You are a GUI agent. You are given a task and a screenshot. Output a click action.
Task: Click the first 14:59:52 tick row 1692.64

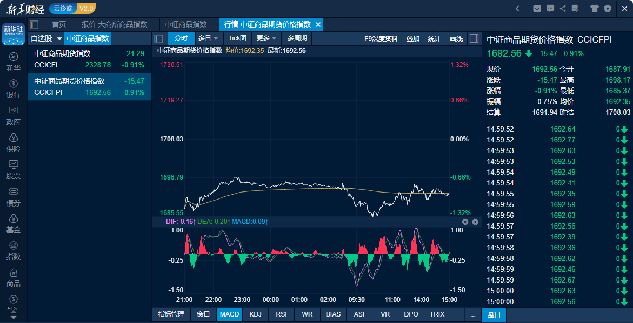point(557,129)
